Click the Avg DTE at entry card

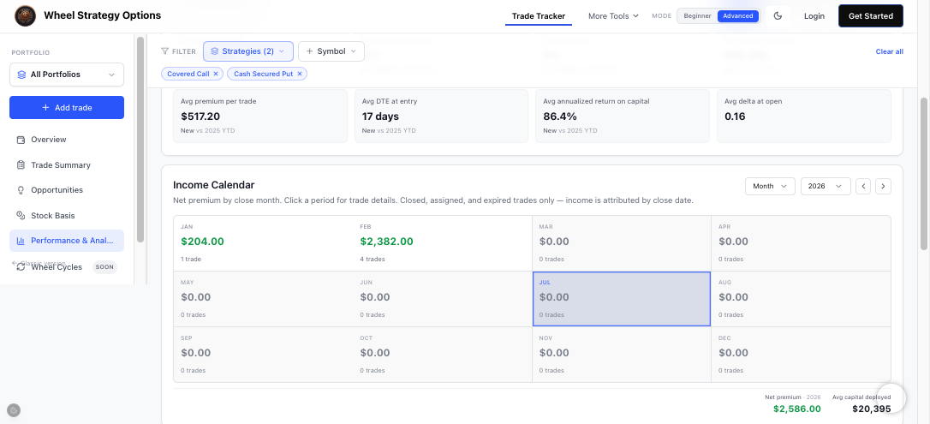(441, 116)
